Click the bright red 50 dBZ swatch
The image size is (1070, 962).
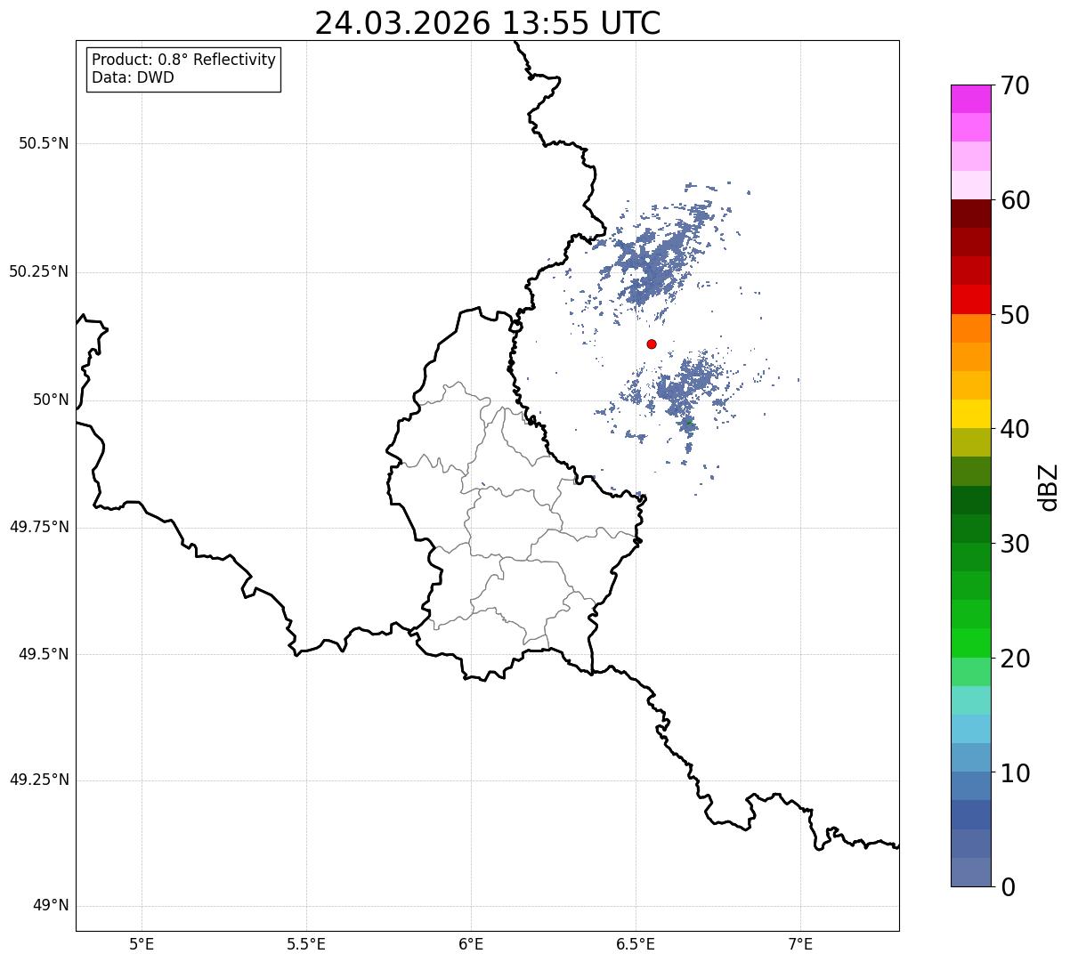click(x=970, y=300)
